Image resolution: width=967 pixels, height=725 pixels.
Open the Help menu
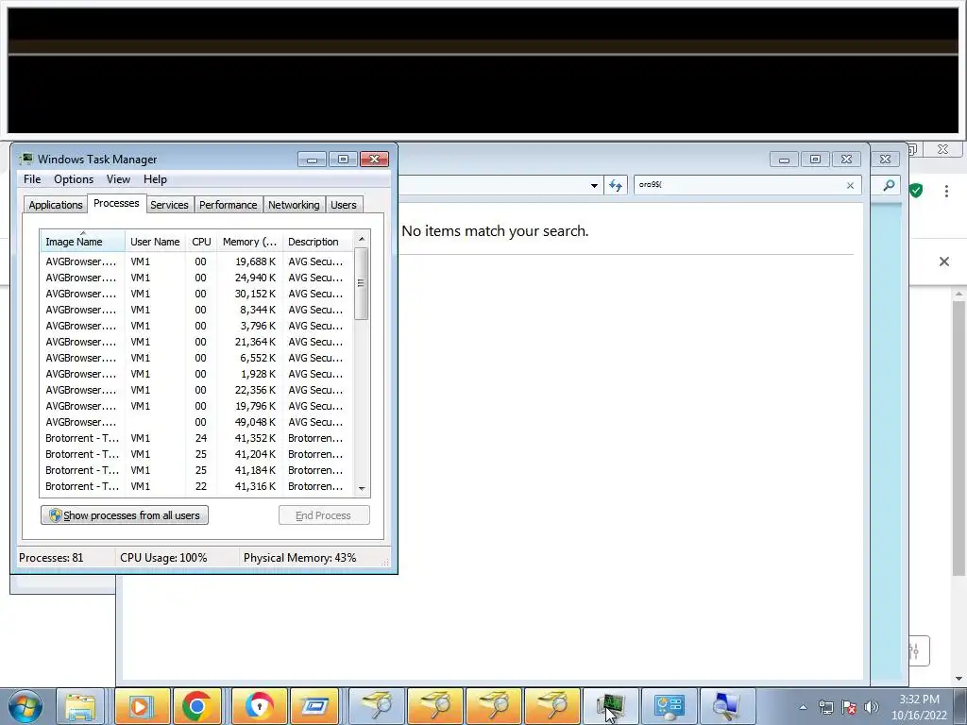[x=156, y=179]
